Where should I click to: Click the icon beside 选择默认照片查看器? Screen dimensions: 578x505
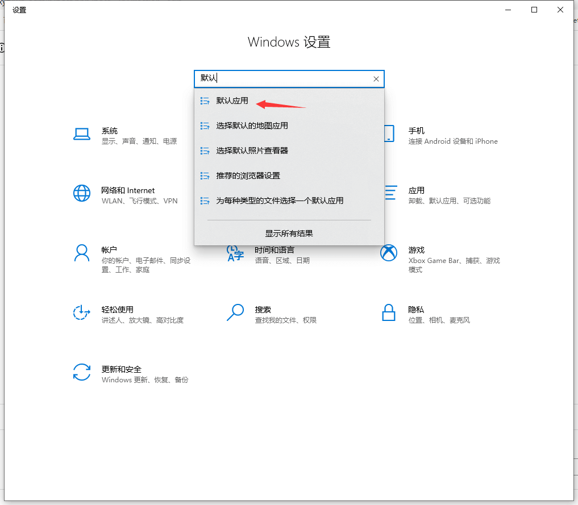point(205,151)
